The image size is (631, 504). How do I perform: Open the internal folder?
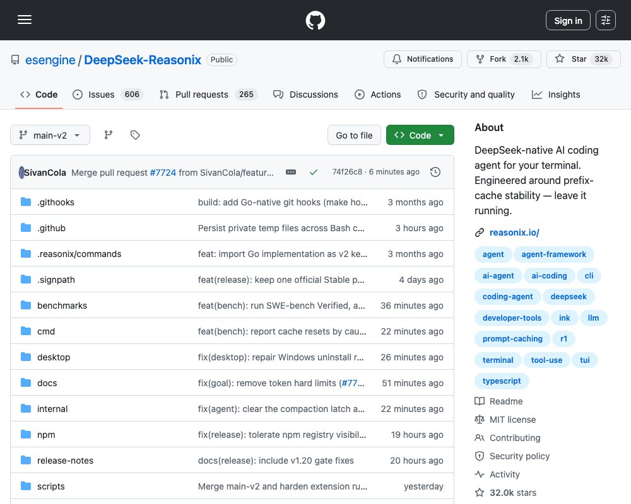(52, 409)
